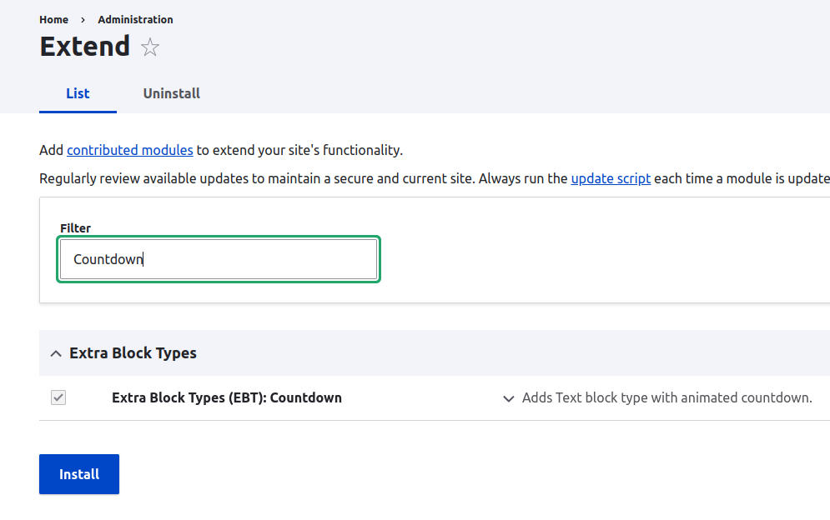Screen dimensions: 830x520
Task: Select the Countdown text in the filter box
Action: point(108,259)
